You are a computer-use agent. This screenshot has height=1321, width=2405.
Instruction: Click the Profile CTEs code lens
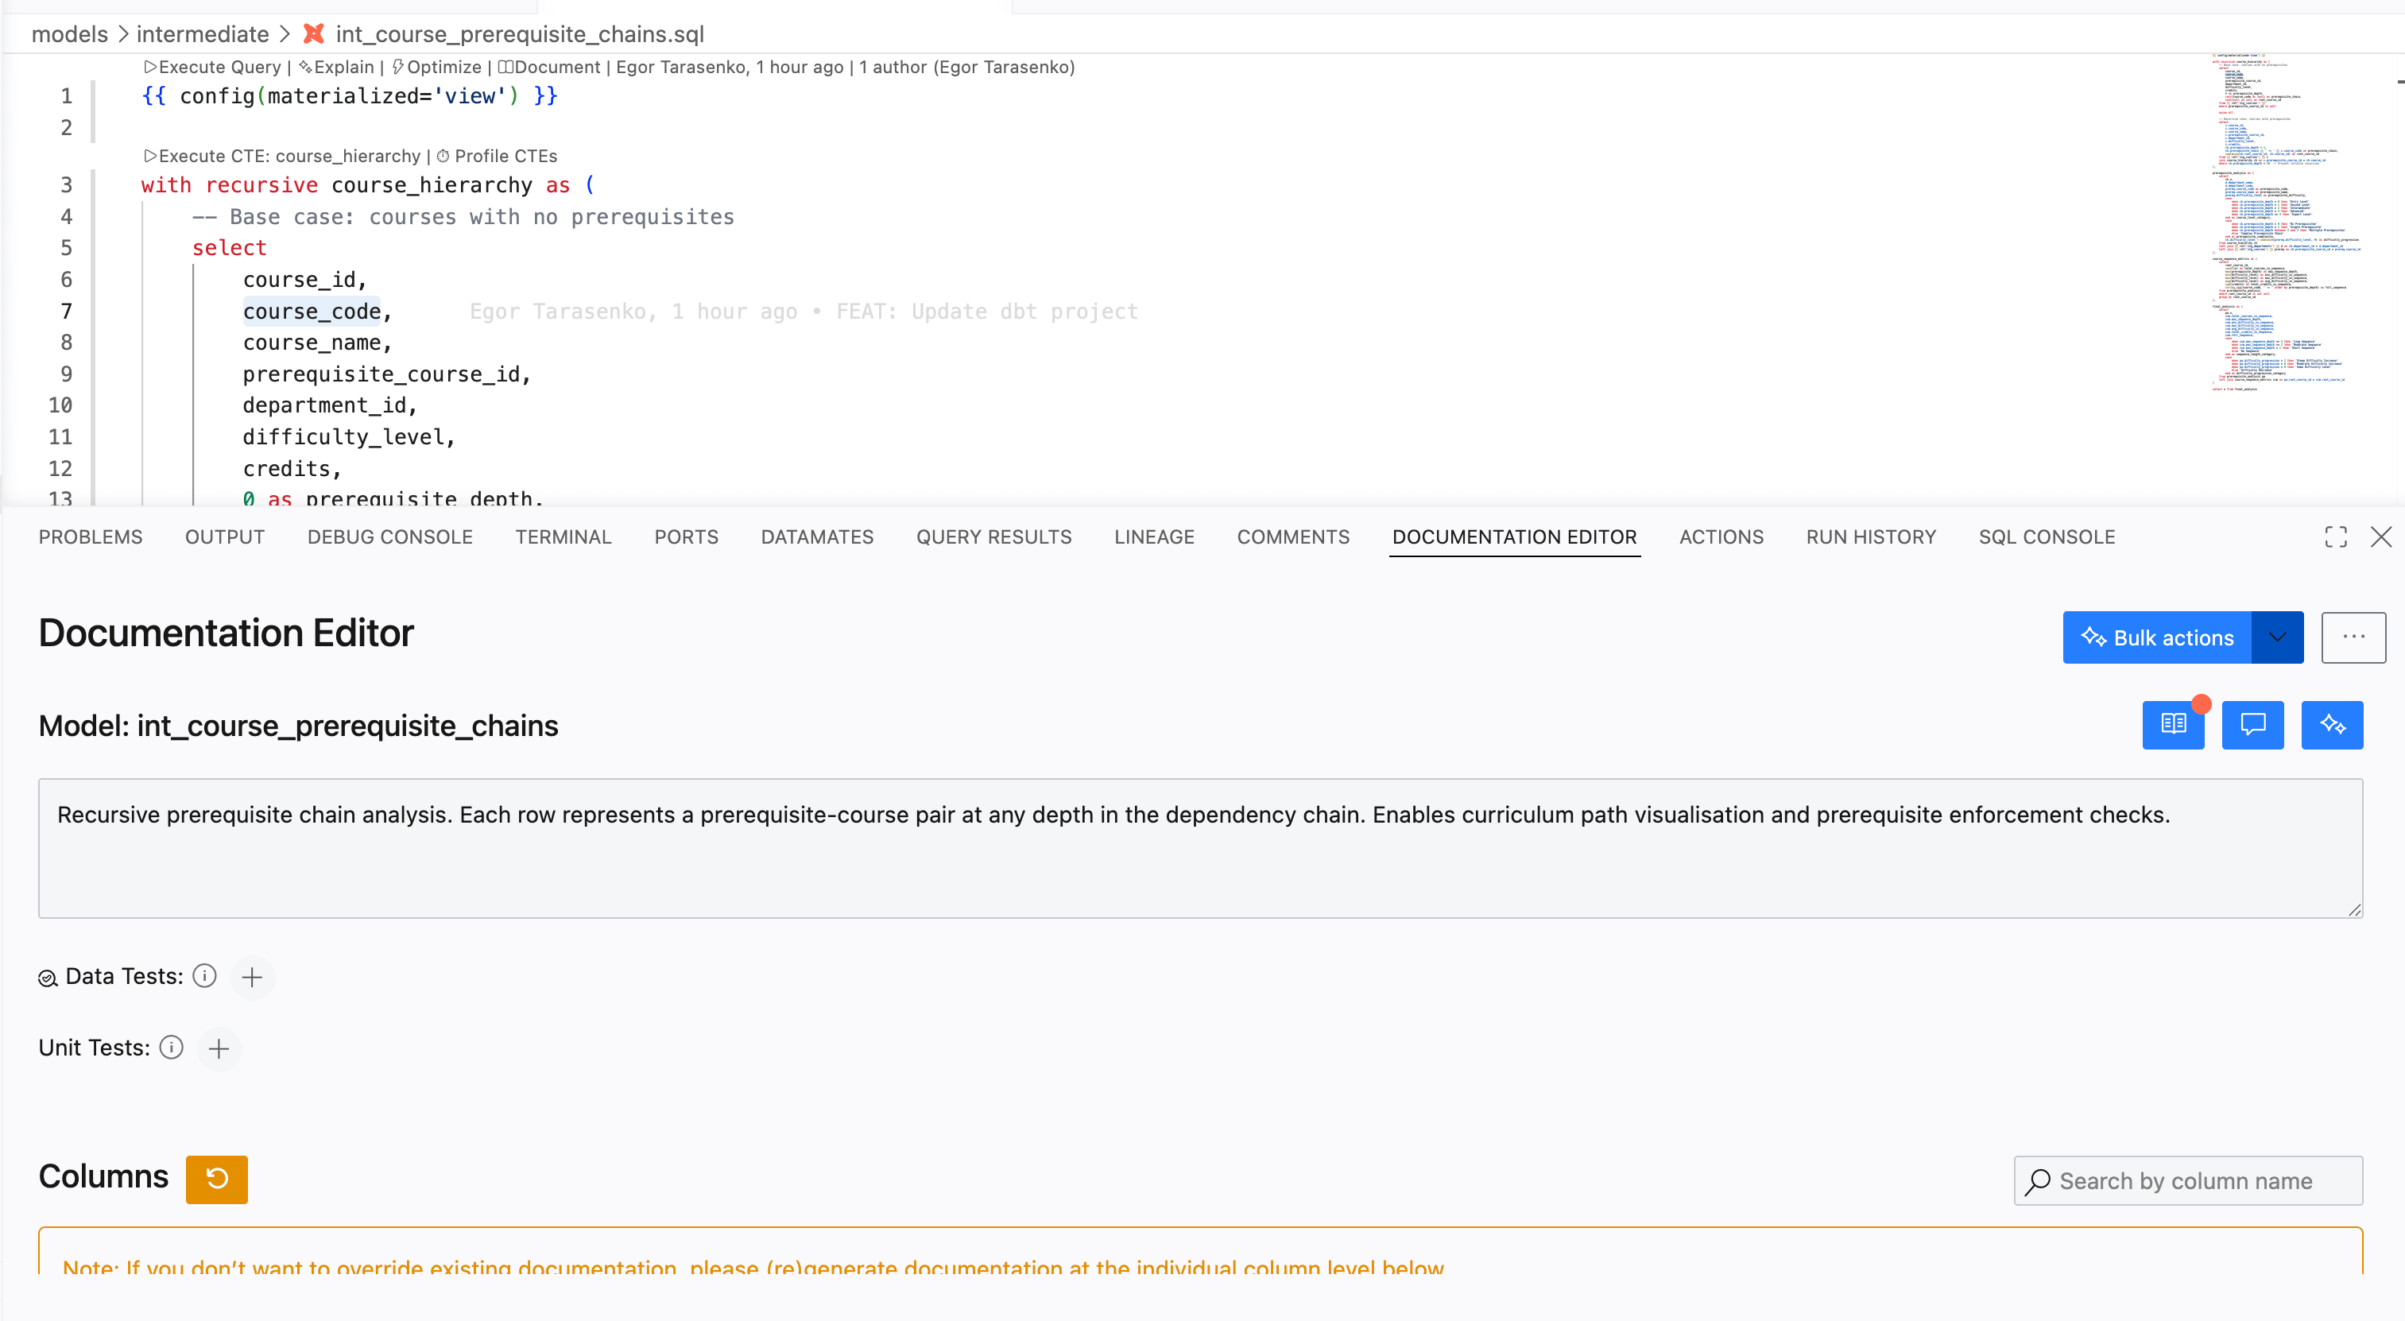click(x=497, y=156)
